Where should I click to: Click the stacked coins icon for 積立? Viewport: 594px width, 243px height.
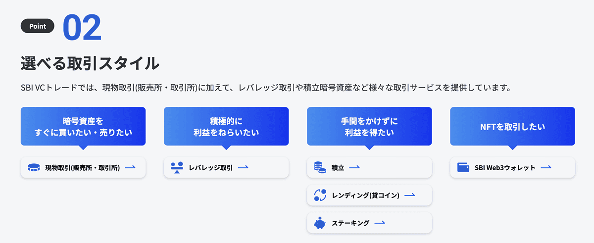[320, 167]
